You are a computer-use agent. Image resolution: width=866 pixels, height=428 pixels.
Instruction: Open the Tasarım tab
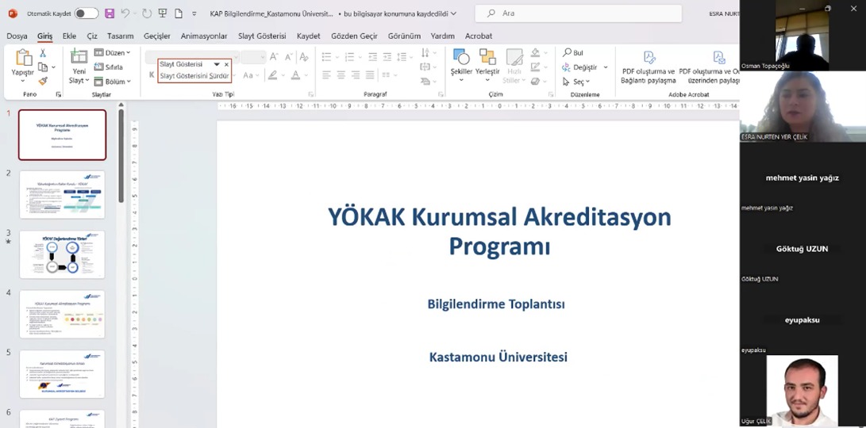(x=121, y=36)
